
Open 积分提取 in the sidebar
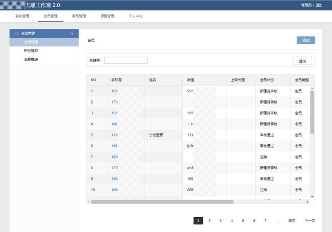coord(31,50)
